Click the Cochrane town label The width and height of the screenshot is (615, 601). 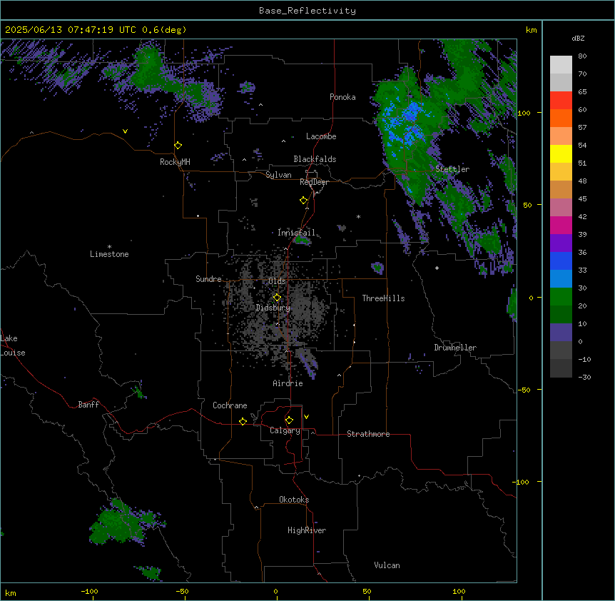pyautogui.click(x=230, y=405)
